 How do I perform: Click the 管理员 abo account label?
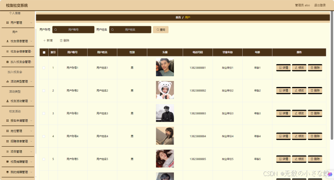(302, 5)
